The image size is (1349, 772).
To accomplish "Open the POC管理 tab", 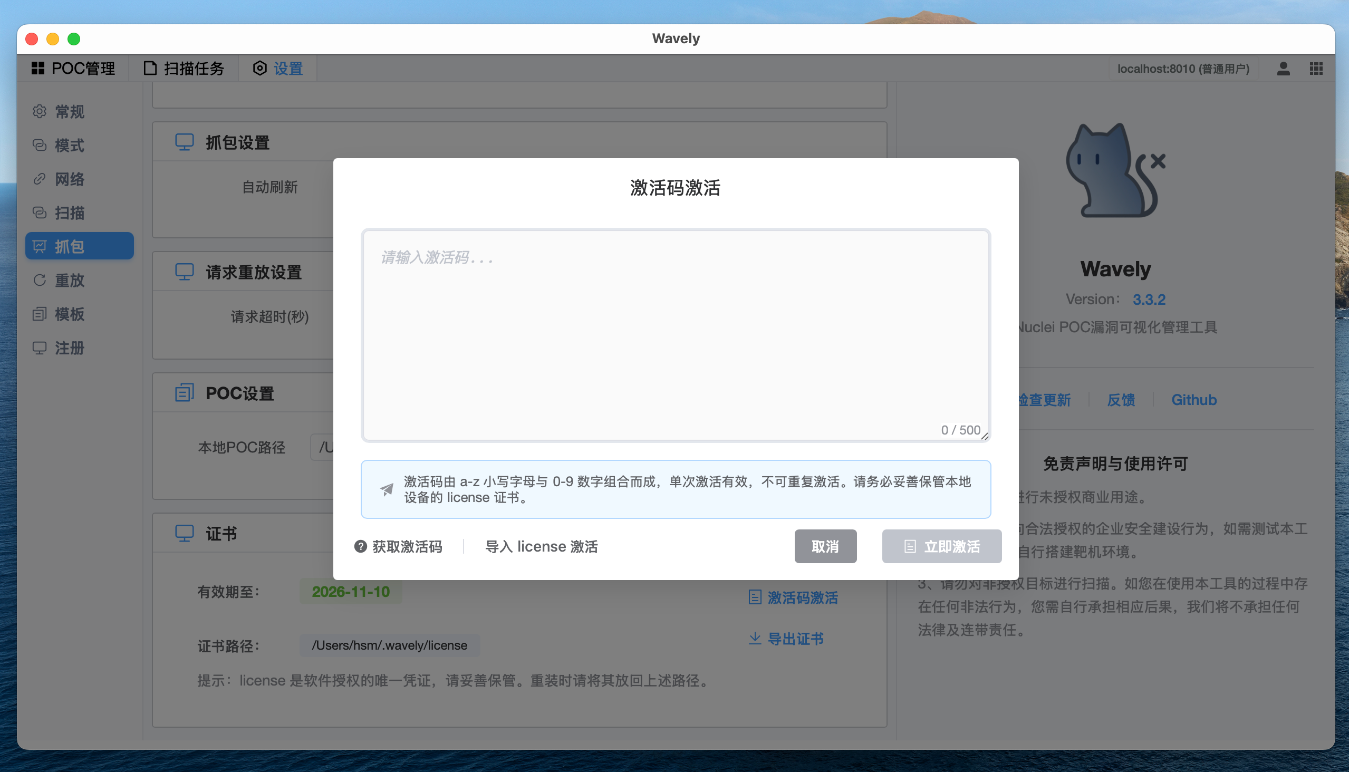I will [x=73, y=69].
